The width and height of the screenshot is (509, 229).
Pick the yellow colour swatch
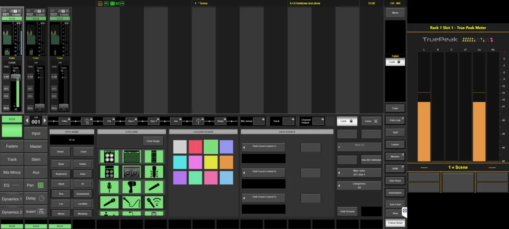211,162
